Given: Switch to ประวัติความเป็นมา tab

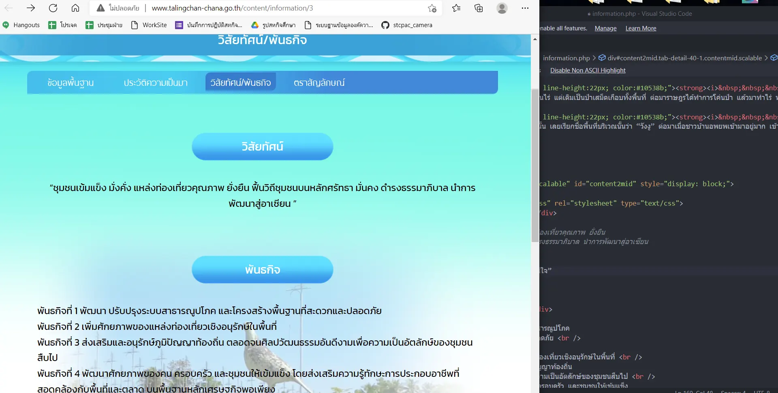Looking at the screenshot, I should (x=156, y=83).
